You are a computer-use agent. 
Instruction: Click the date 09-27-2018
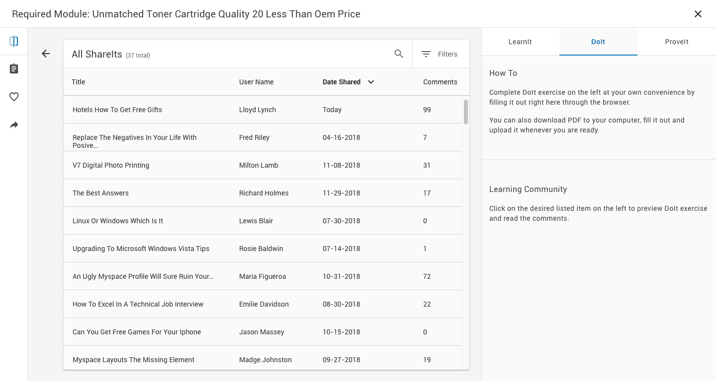pyautogui.click(x=342, y=360)
